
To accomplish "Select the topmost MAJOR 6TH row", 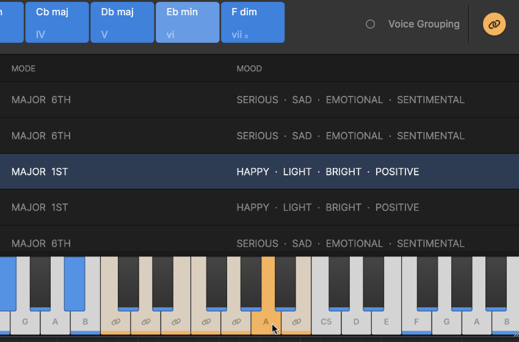I will coord(259,100).
